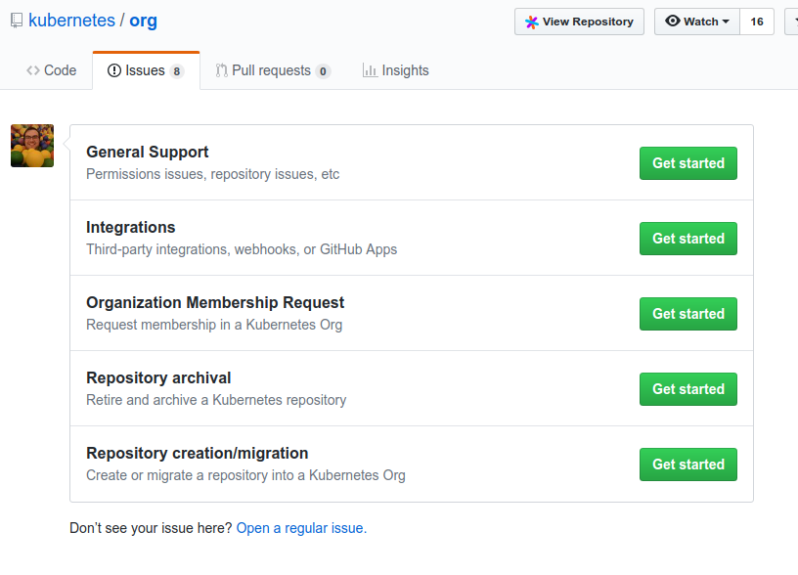
Task: Click the Code tab brackets icon
Action: click(33, 70)
